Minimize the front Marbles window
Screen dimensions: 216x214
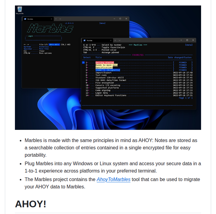tap(181, 40)
